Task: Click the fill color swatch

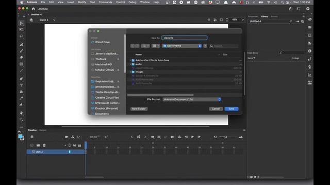Action: point(20,136)
